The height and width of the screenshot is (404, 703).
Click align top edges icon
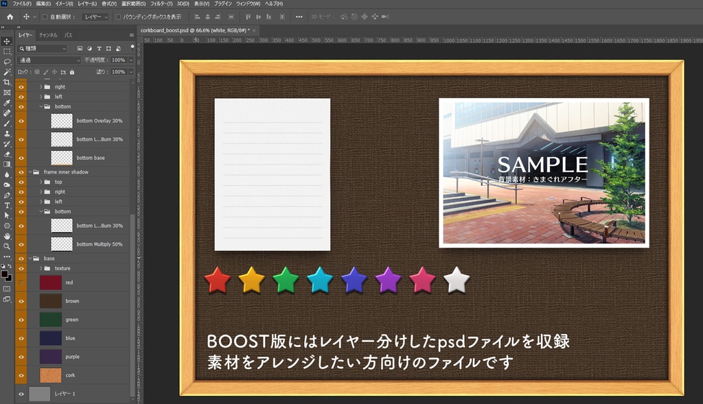(248, 17)
